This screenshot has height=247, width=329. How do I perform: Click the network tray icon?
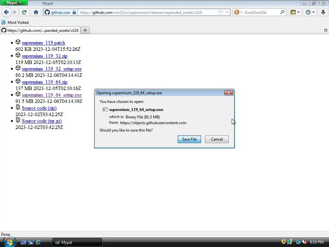tap(298, 242)
